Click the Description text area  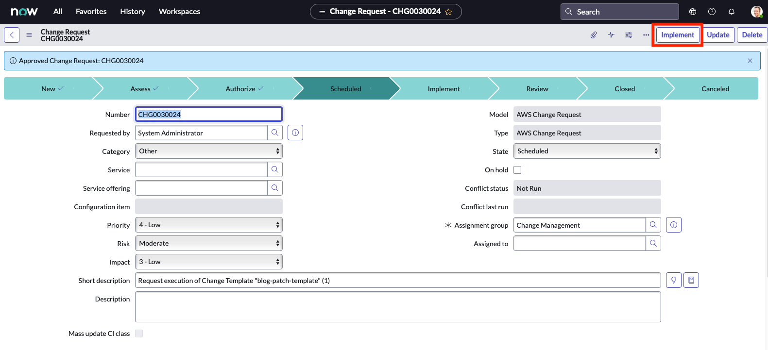click(398, 307)
